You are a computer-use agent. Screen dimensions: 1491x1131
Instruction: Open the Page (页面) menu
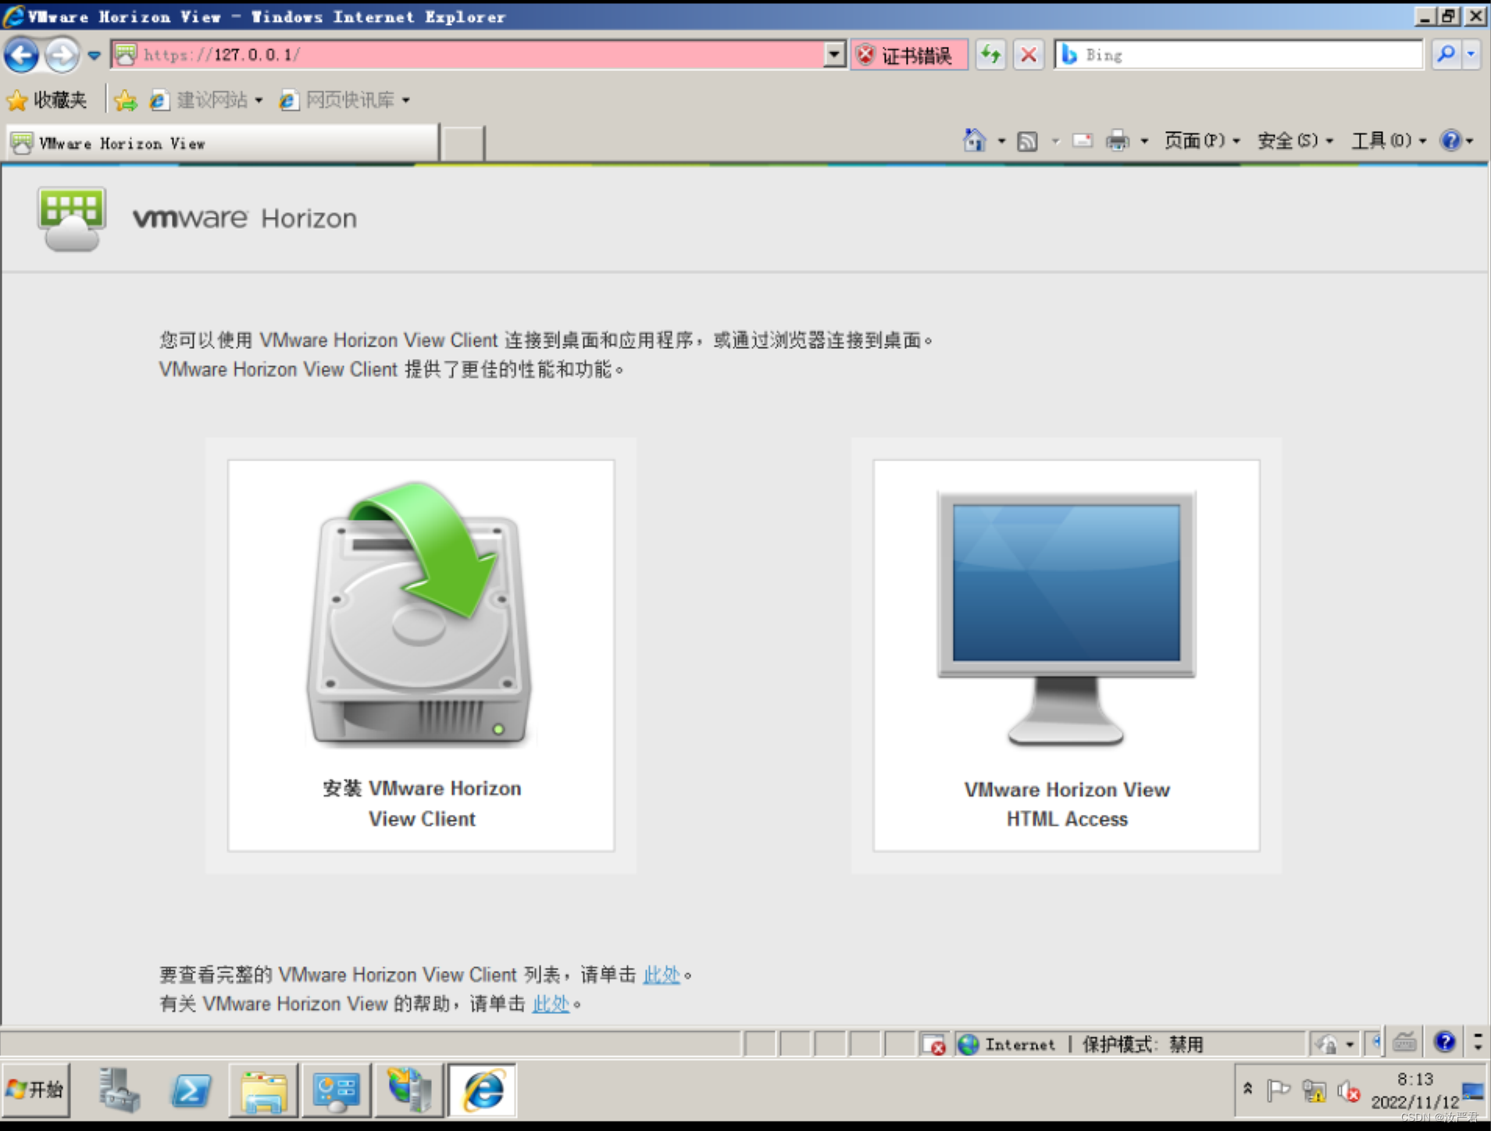click(x=1201, y=140)
